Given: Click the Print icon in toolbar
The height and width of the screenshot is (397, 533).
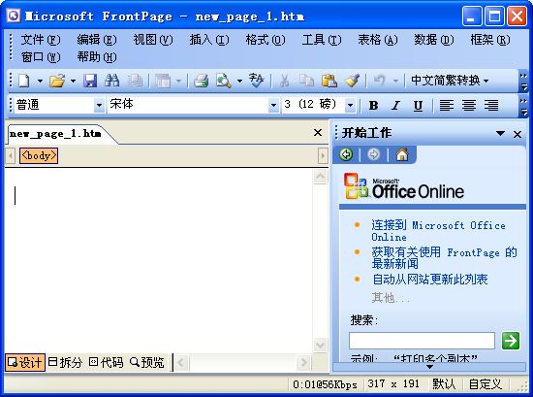Looking at the screenshot, I should point(201,81).
